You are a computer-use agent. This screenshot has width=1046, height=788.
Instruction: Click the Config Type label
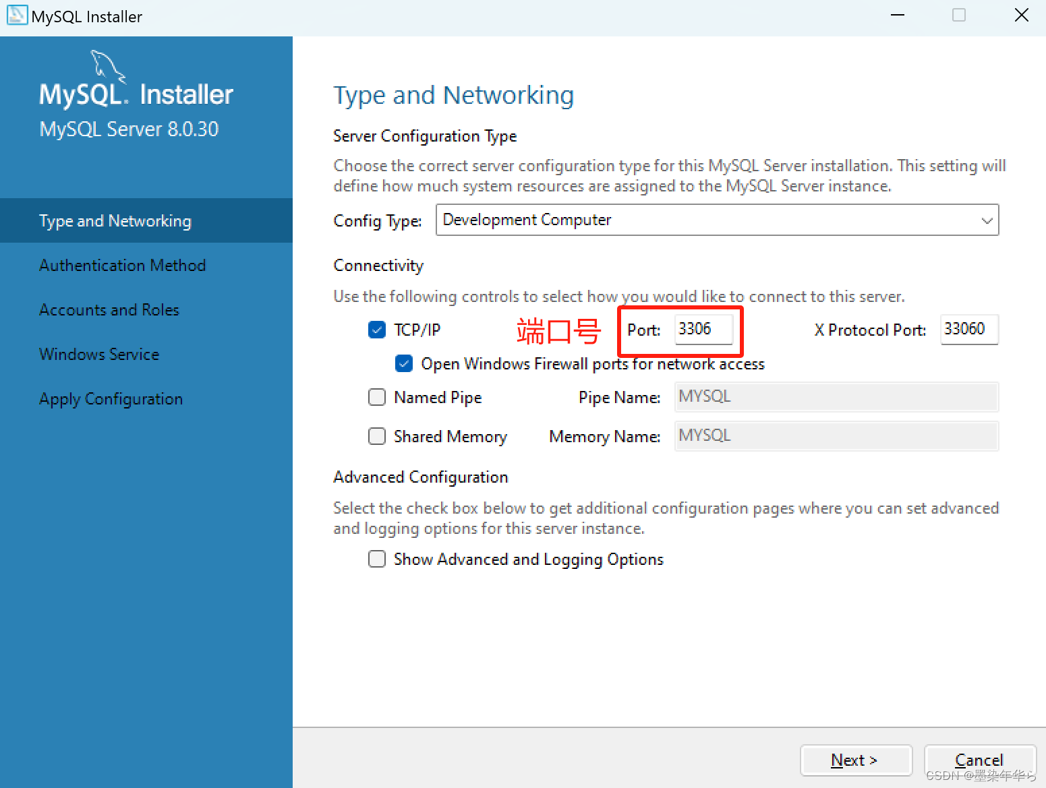378,220
